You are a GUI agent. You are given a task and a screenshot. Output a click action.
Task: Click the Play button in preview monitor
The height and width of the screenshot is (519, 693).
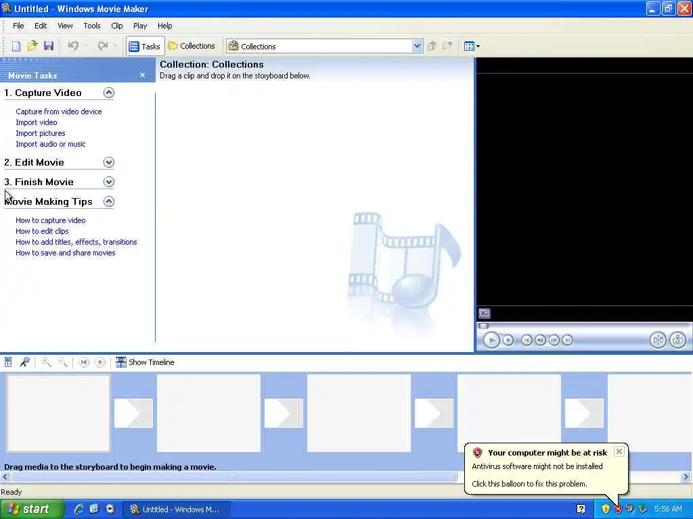[491, 341]
